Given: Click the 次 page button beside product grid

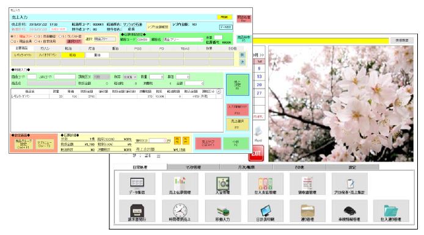Looking at the screenshot, I should [242, 62].
